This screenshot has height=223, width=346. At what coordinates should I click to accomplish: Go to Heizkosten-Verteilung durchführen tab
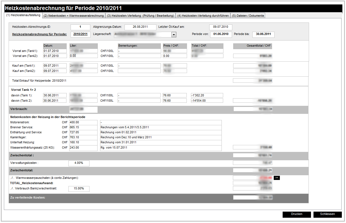(x=203, y=16)
